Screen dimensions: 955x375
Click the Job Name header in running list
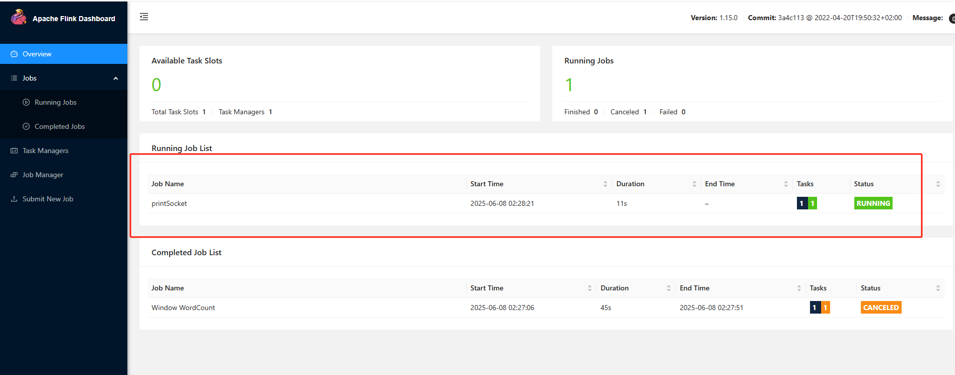pos(168,184)
